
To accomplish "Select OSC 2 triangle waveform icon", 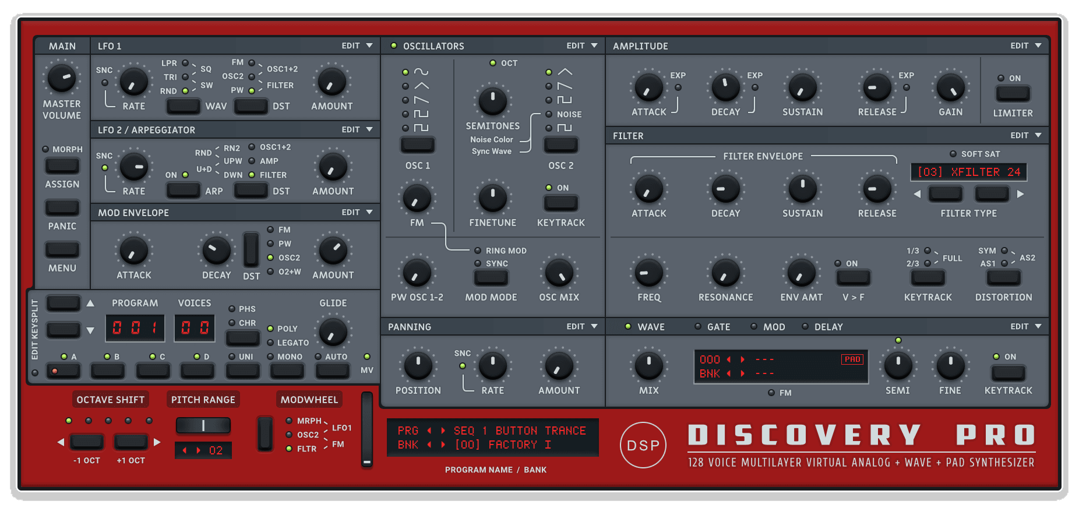I will [x=565, y=72].
